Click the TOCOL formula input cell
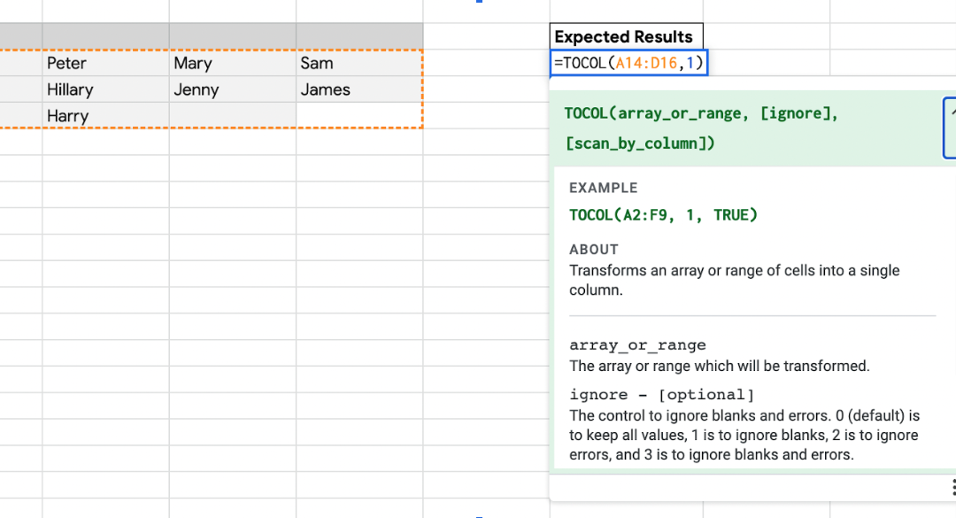The width and height of the screenshot is (956, 518). click(x=628, y=63)
